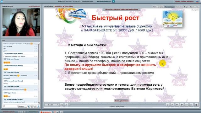Click the Панель управления label button
Screen dimensions: 201x113
pyautogui.click(x=121, y=101)
